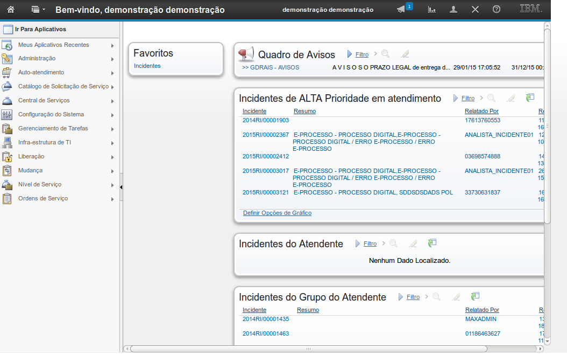Click the help question mark icon
The height and width of the screenshot is (355, 567).
click(497, 9)
